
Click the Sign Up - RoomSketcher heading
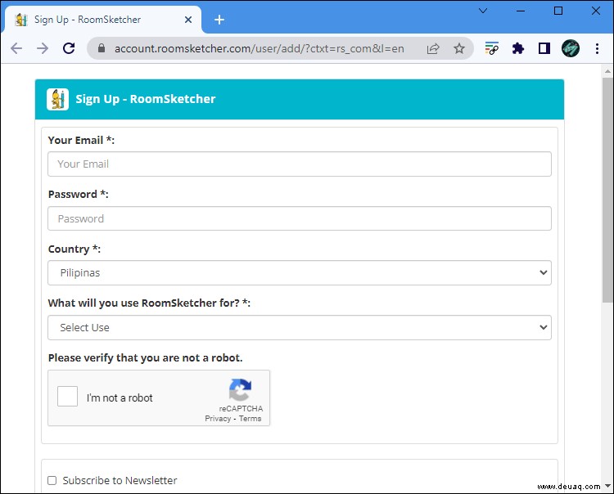pyautogui.click(x=145, y=99)
